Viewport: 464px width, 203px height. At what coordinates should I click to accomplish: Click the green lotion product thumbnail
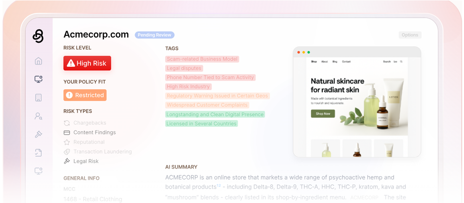tap(326, 148)
